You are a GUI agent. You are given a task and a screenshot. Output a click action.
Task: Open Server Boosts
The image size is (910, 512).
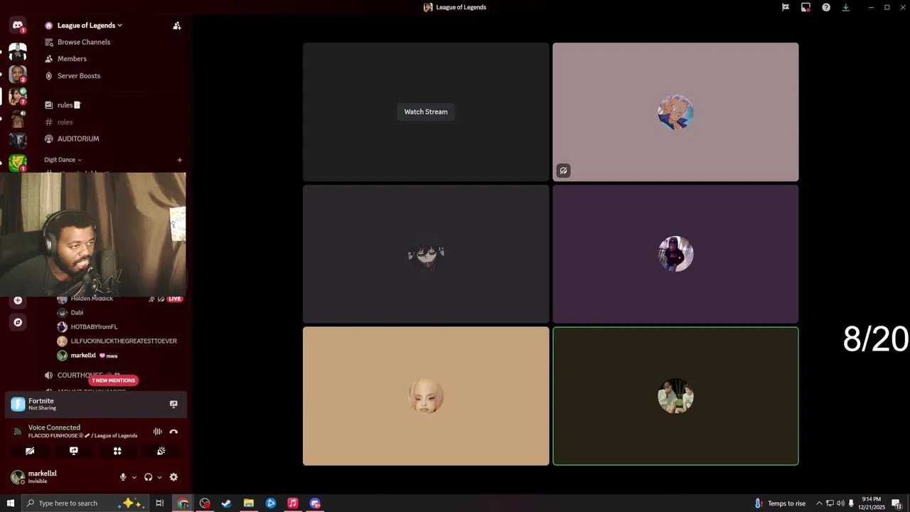78,76
